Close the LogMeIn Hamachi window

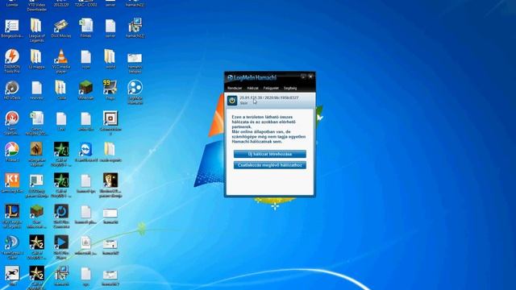310,77
